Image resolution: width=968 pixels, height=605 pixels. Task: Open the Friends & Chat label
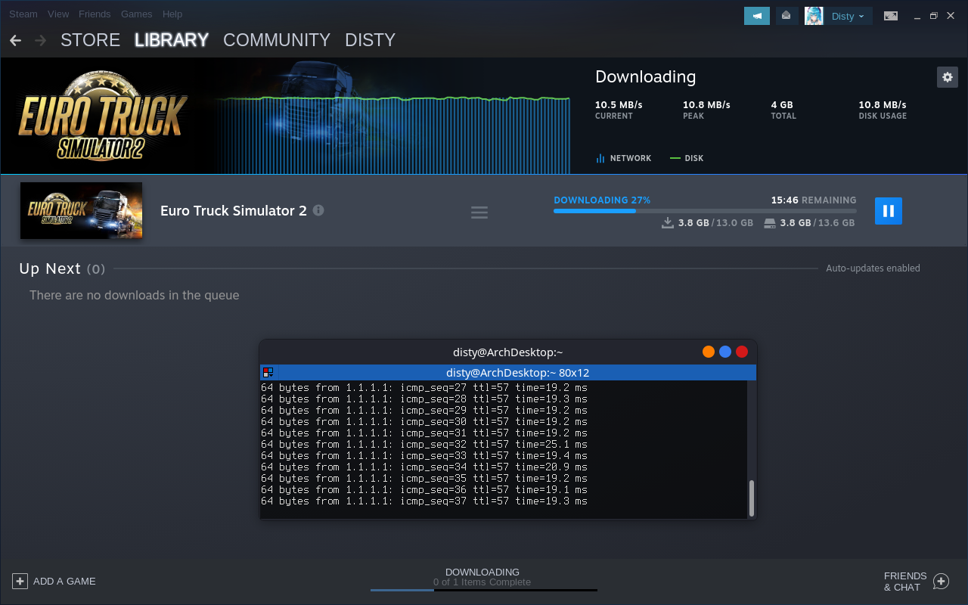click(x=905, y=582)
